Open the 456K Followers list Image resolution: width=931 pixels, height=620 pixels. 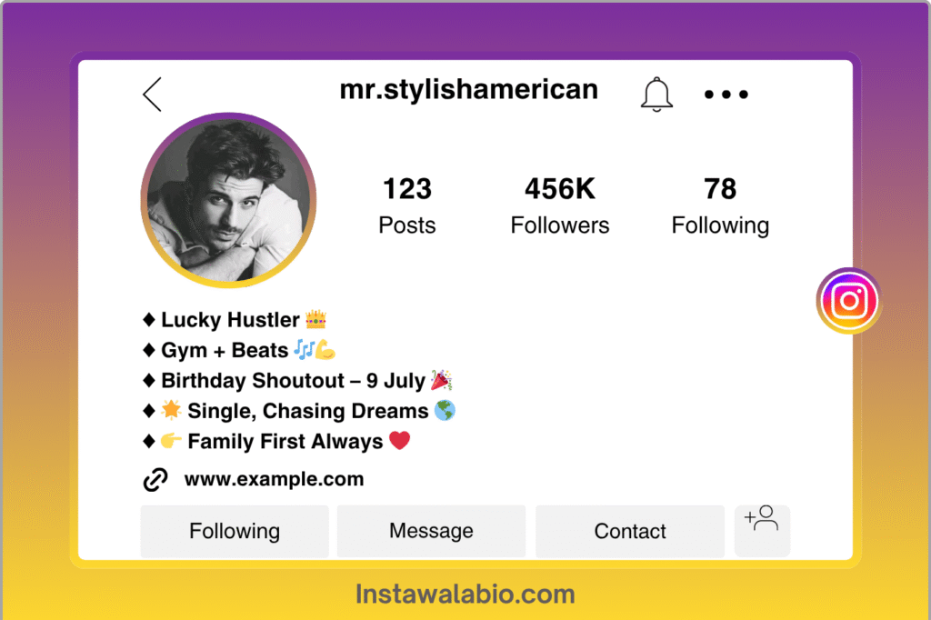pos(560,206)
